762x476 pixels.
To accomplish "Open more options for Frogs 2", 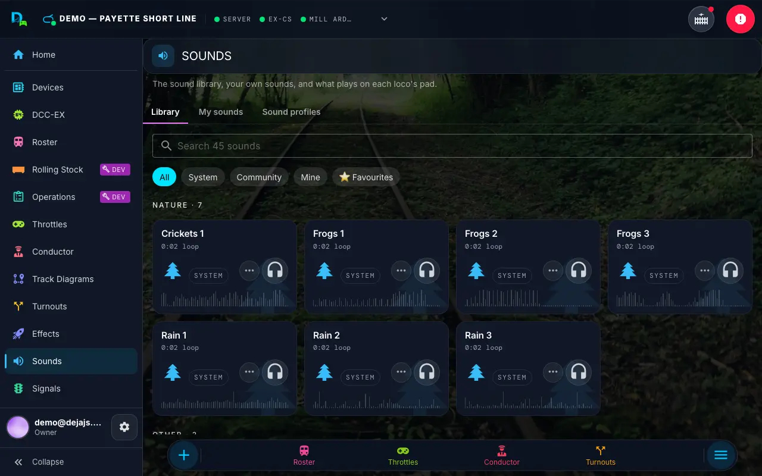I will pos(553,271).
